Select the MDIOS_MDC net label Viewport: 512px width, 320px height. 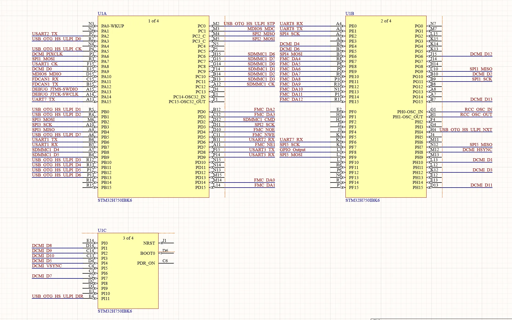pyautogui.click(x=261, y=29)
